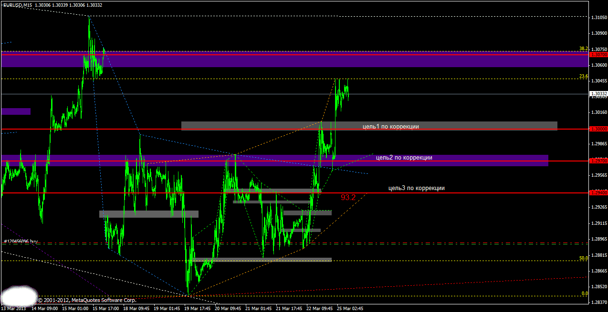The height and width of the screenshot is (312, 608).
Task: Click the 1.30600 price axis label
Action: click(x=599, y=65)
